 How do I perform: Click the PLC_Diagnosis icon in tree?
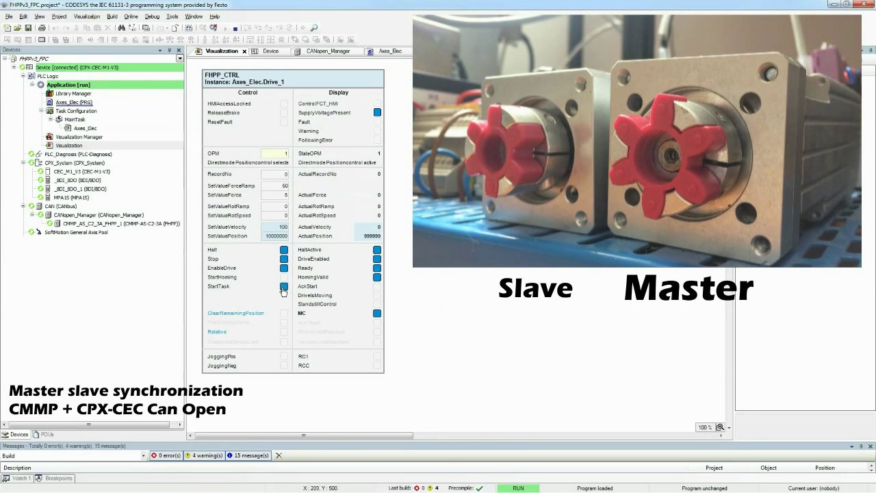[x=40, y=154]
